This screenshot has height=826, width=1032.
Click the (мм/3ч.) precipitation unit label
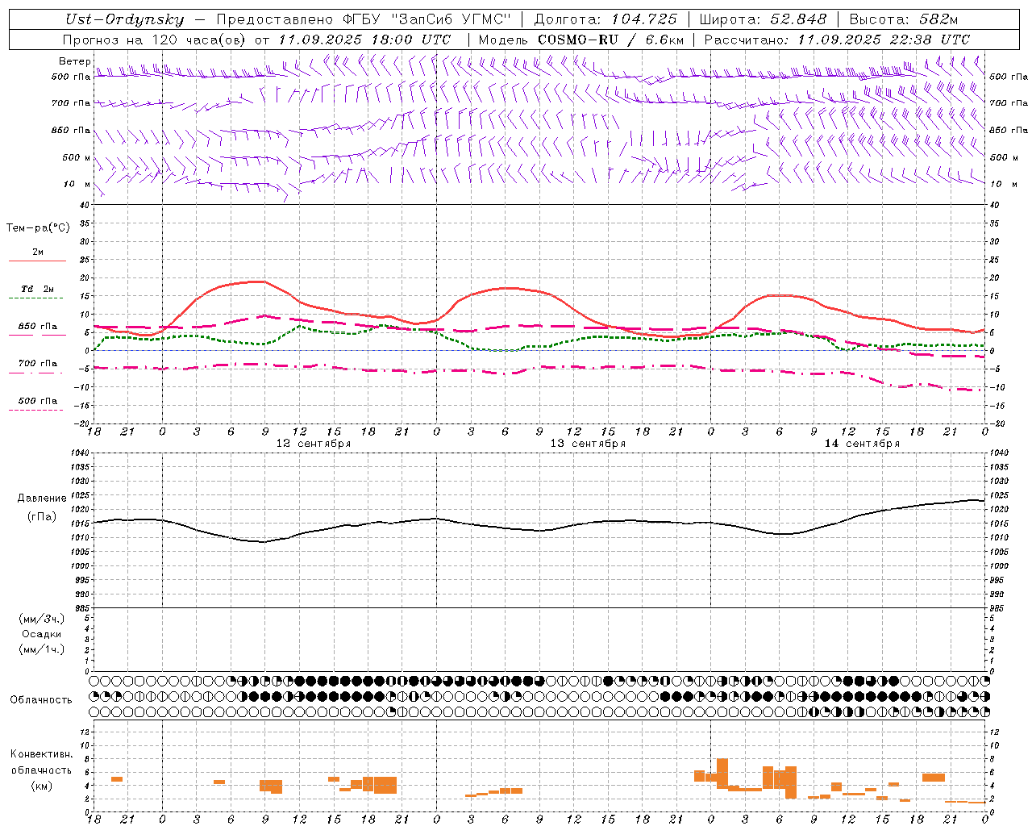click(42, 619)
